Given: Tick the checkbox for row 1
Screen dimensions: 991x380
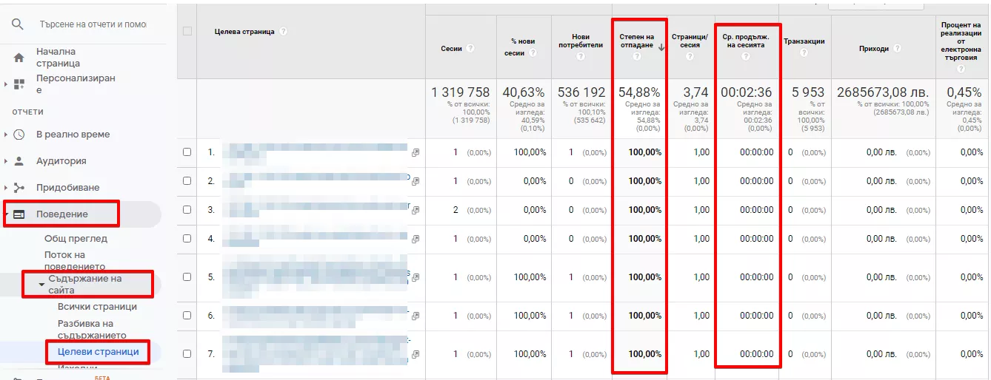Looking at the screenshot, I should [x=187, y=152].
